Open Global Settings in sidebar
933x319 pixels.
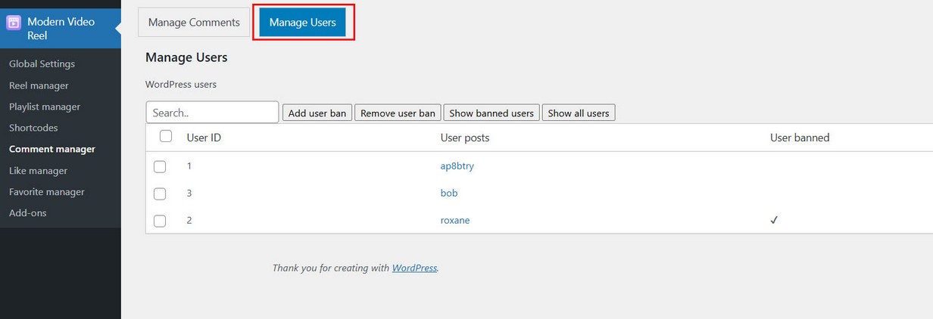(x=42, y=64)
